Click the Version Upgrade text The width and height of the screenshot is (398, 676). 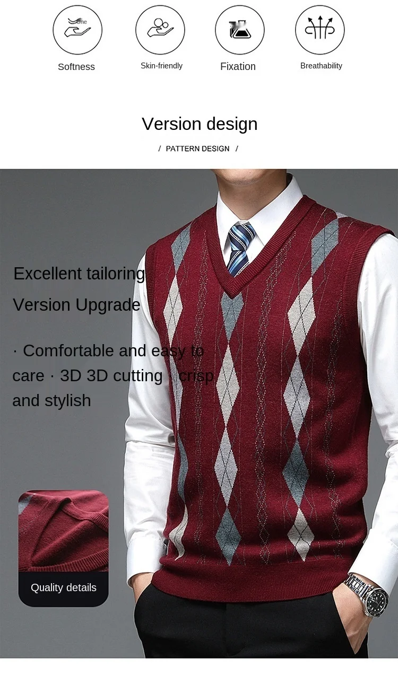pos(76,305)
